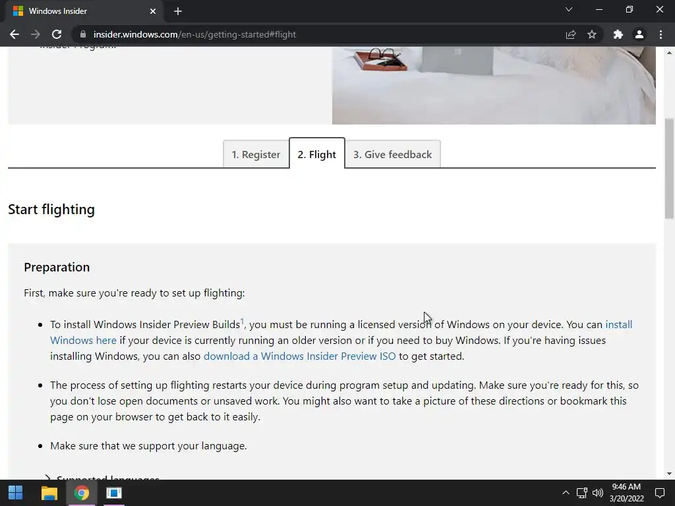
Task: Click the browser forward arrow
Action: pyautogui.click(x=36, y=34)
